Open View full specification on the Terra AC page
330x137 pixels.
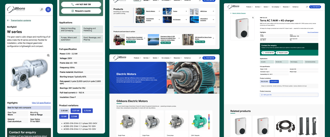pyautogui.click(x=313, y=32)
